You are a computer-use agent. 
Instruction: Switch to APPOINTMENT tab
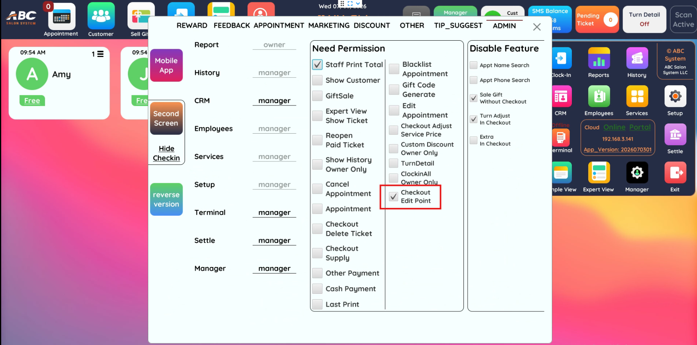tap(279, 25)
